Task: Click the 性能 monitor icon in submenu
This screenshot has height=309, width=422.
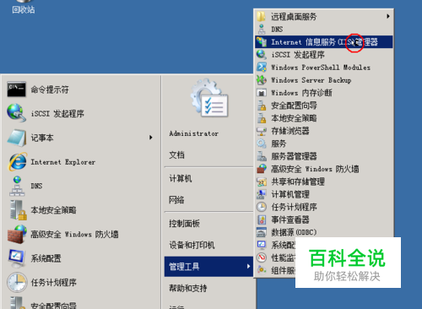Action: [x=262, y=257]
